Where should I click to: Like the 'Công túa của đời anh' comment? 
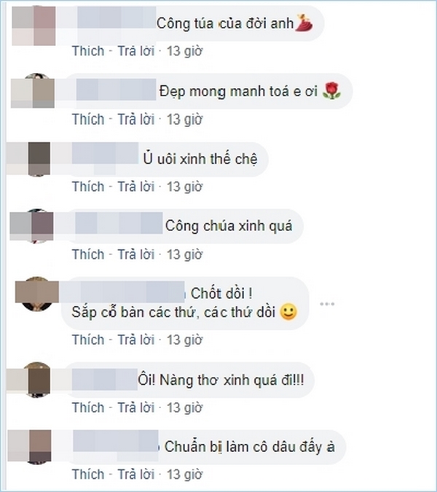pos(88,51)
